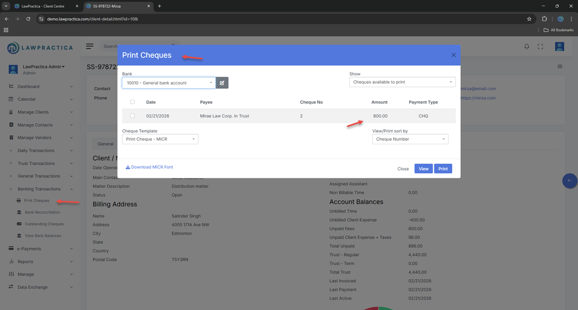Image resolution: width=578 pixels, height=310 pixels.
Task: Bookmark this page with star icon
Action: (529, 19)
